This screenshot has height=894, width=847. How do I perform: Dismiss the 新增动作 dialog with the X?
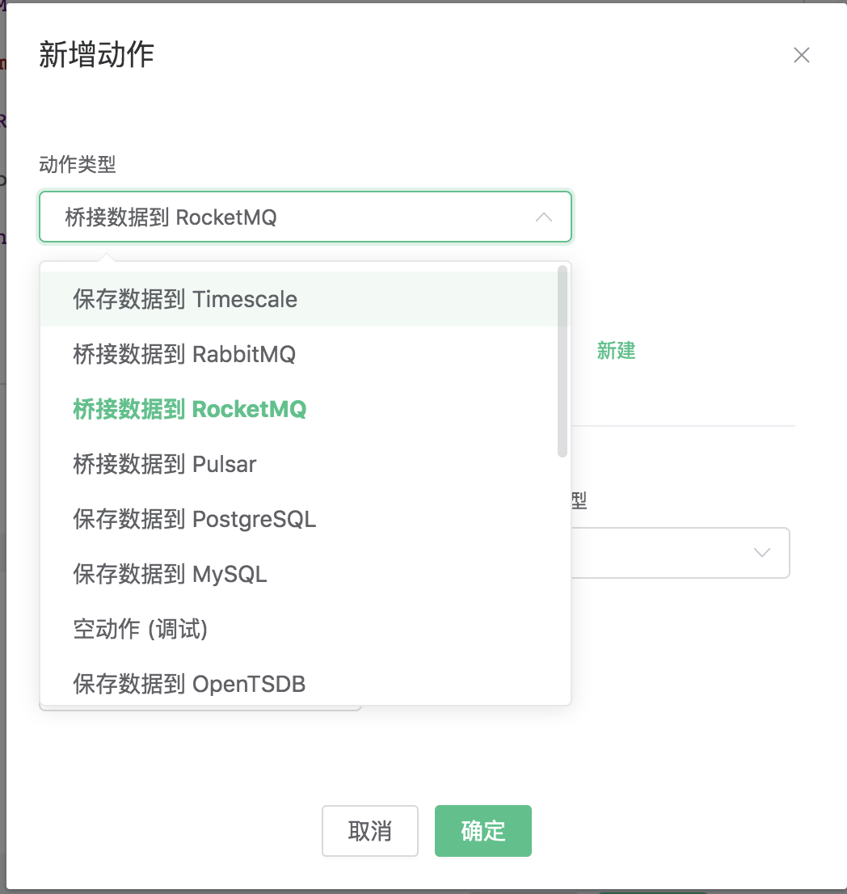(801, 55)
